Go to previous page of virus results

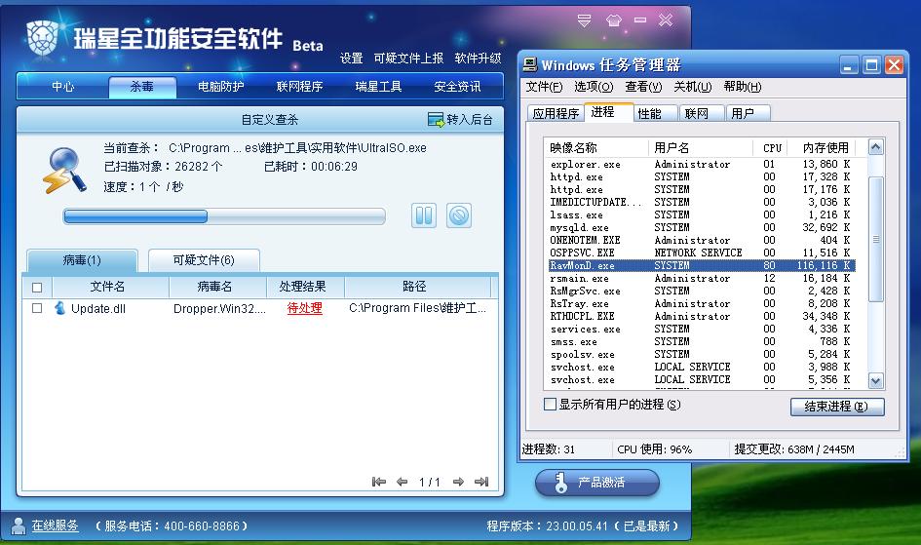(403, 482)
